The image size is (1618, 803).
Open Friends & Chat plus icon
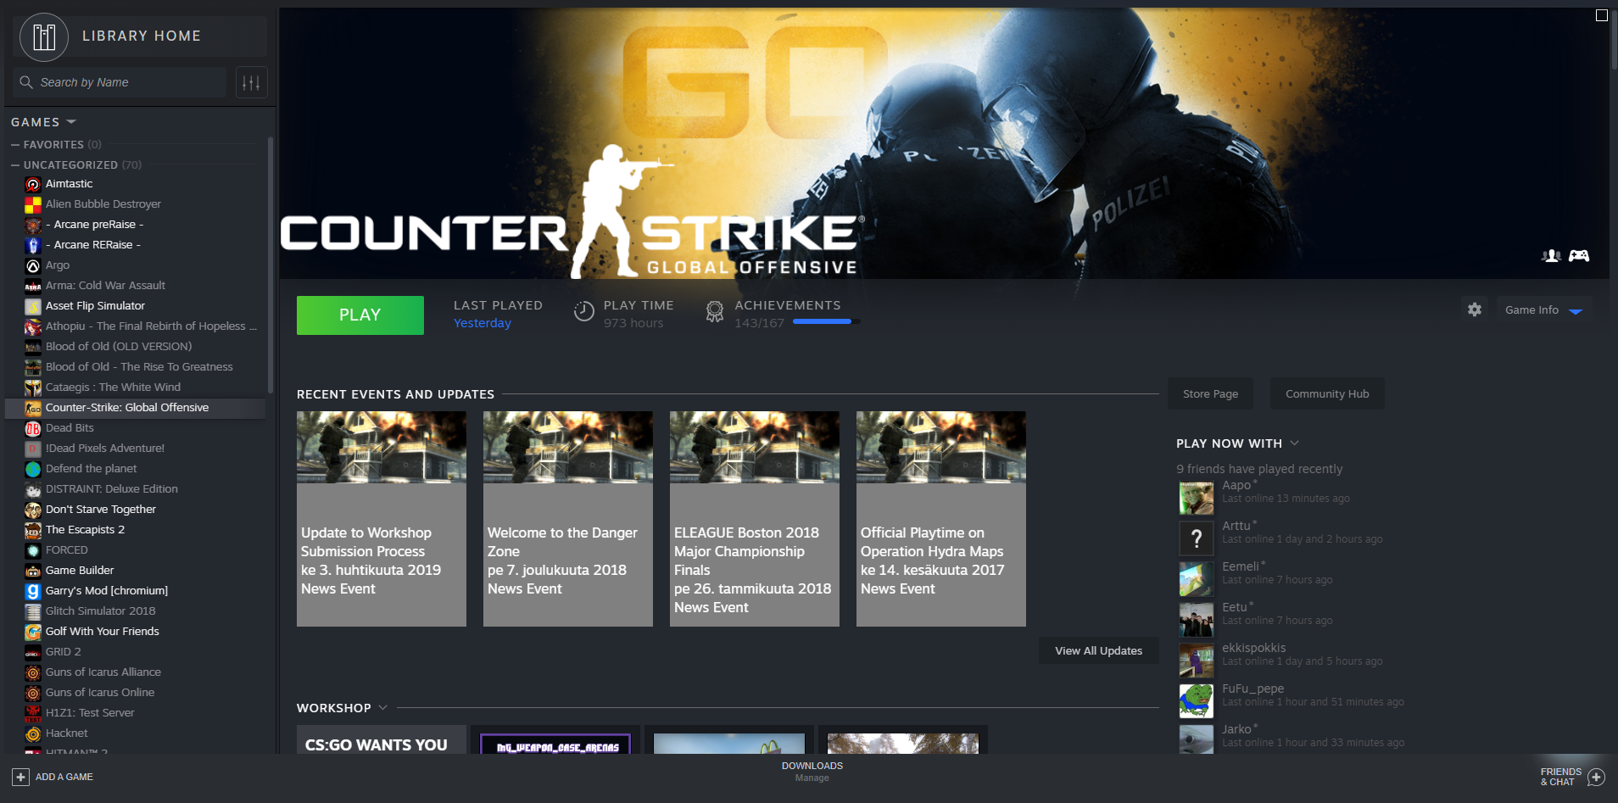pos(1596,777)
